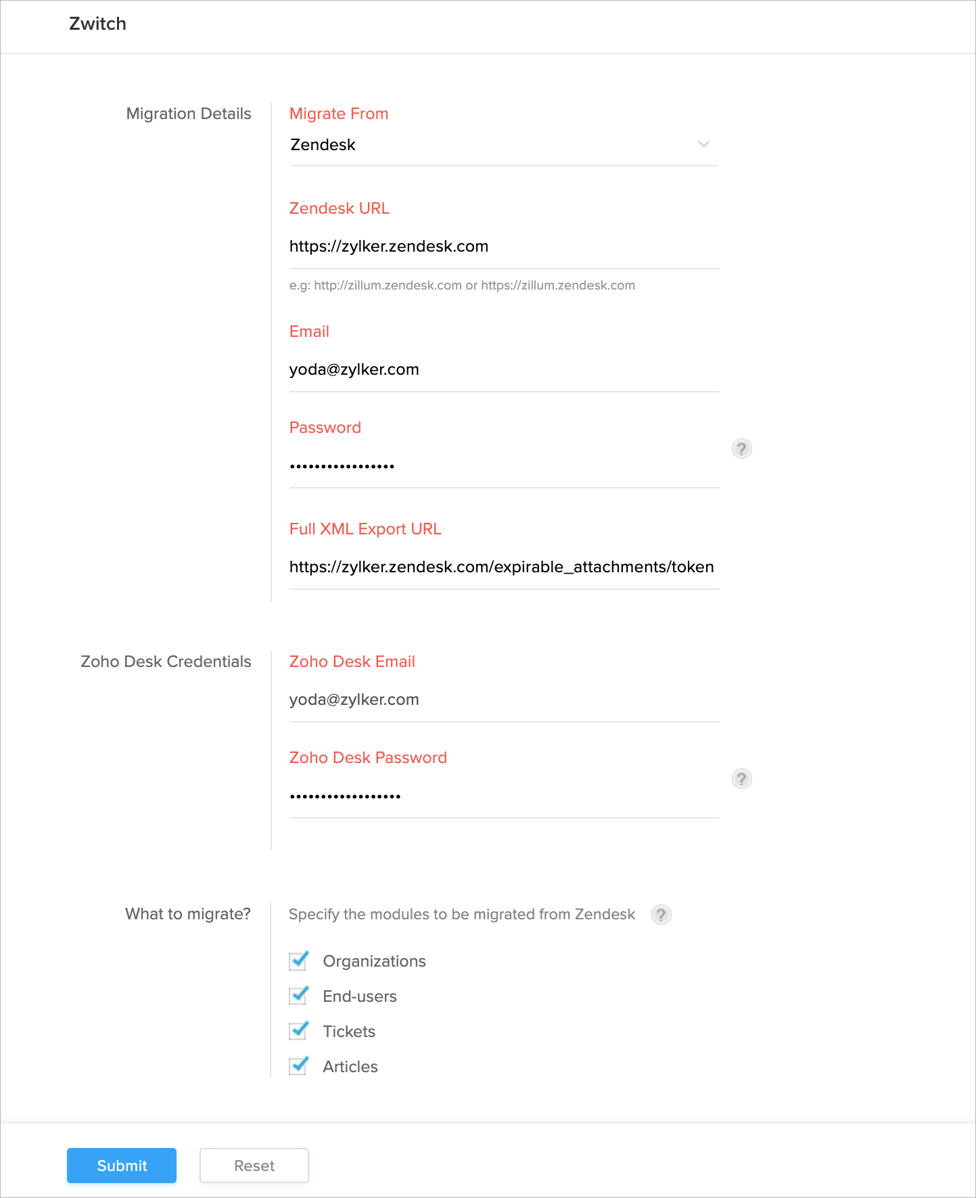
Task: Expand the Migrate From dropdown arrow
Action: coord(703,144)
